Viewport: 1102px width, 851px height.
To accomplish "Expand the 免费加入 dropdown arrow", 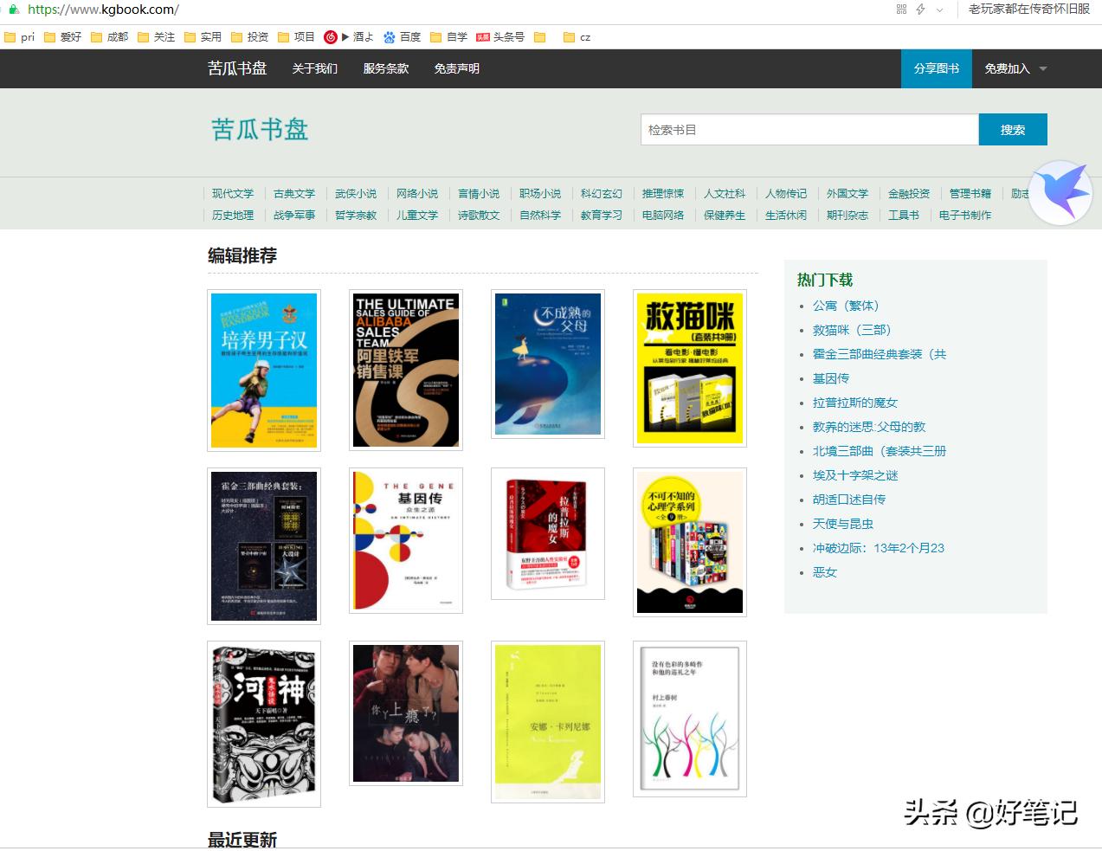I will coord(1042,69).
